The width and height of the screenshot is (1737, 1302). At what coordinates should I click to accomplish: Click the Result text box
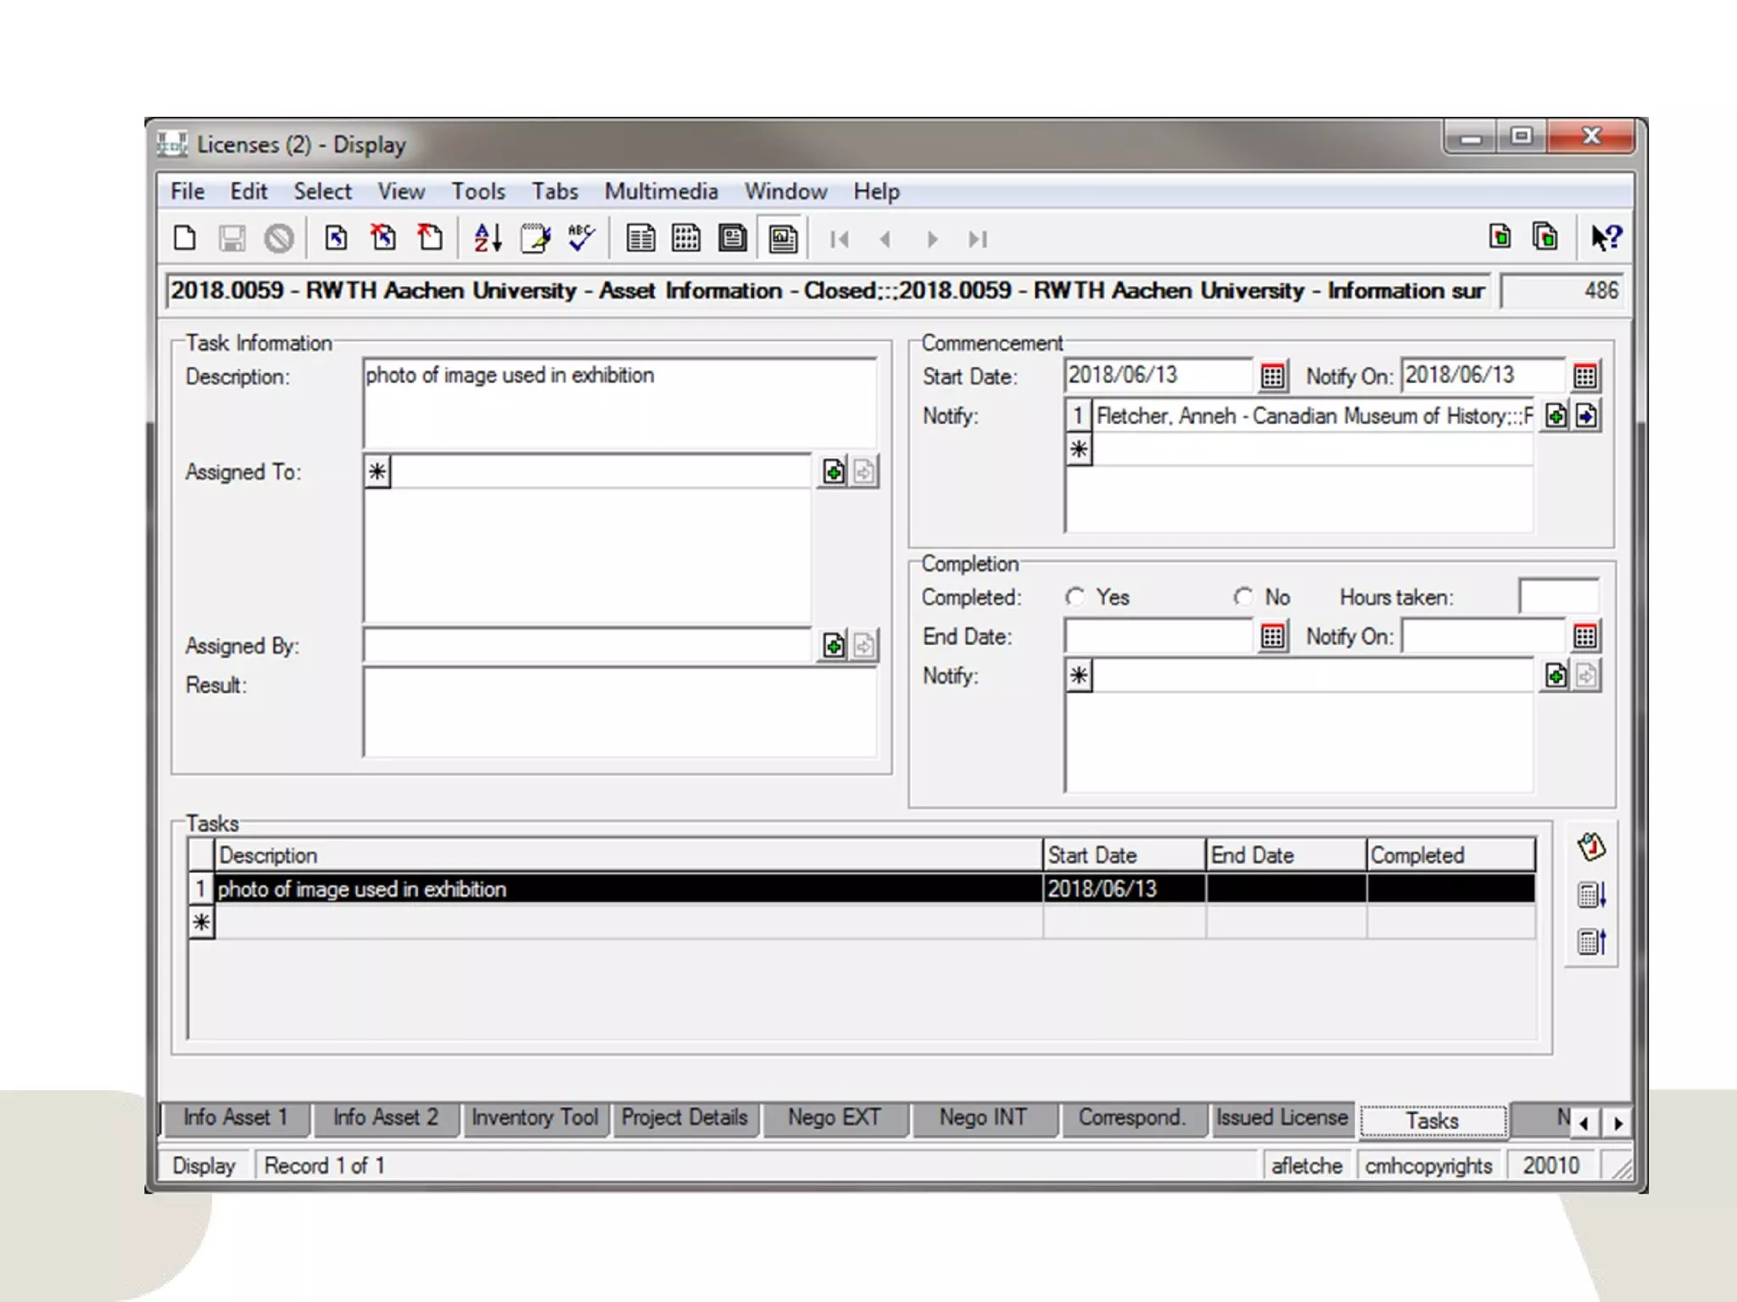[x=619, y=712]
